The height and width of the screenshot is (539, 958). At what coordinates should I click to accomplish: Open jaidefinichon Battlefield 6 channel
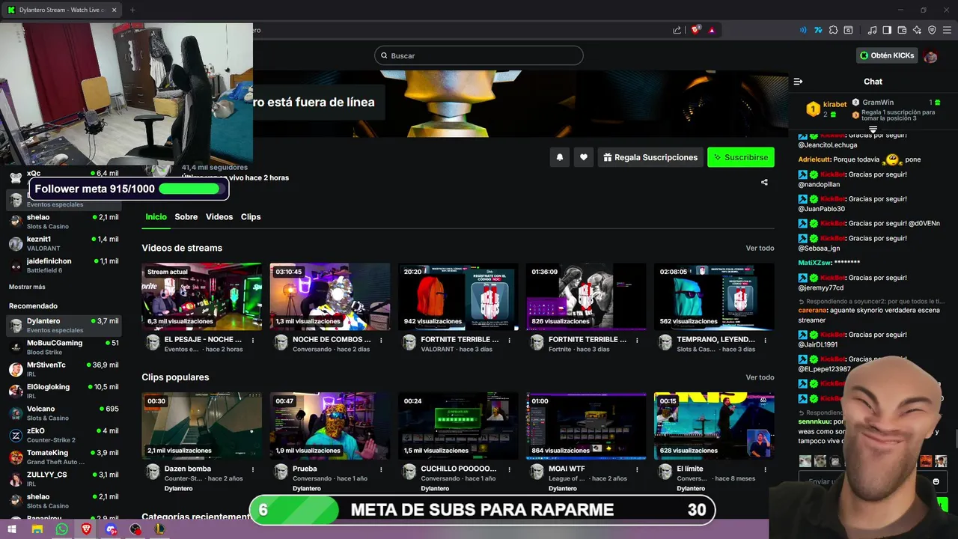pos(64,265)
